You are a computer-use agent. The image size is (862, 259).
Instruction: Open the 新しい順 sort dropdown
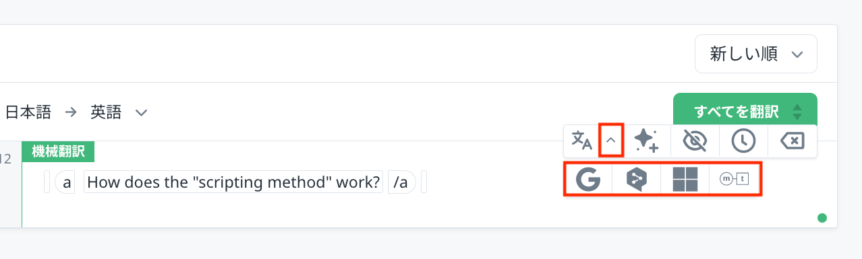(x=756, y=54)
